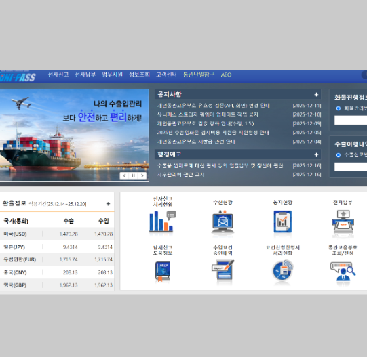Open the 고객센터 menu
Viewport: 367px width, 357px height.
[166, 75]
